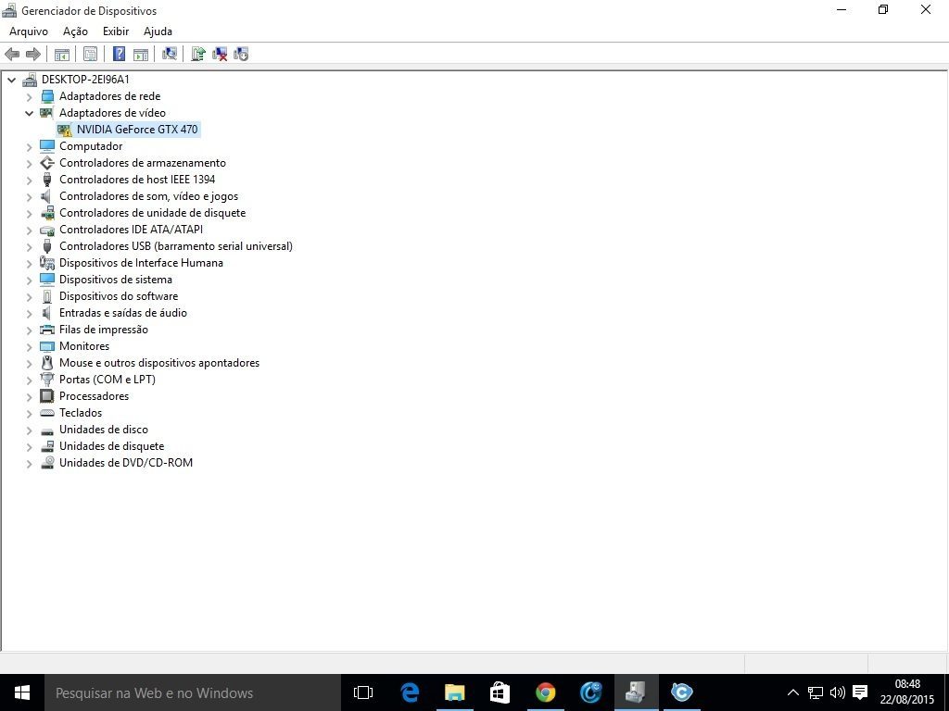Click the Mouse e outros dispositivos icon
The image size is (949, 711).
click(47, 363)
